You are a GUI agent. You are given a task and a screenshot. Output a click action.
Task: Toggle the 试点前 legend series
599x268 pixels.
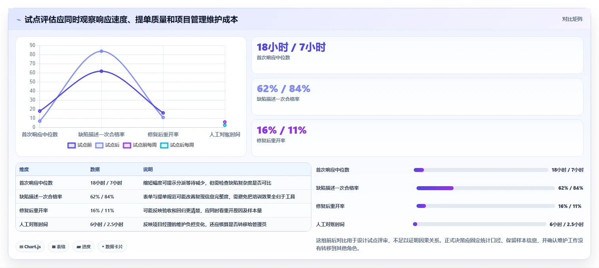80,145
